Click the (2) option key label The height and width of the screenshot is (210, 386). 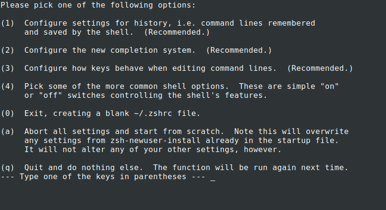(8, 50)
